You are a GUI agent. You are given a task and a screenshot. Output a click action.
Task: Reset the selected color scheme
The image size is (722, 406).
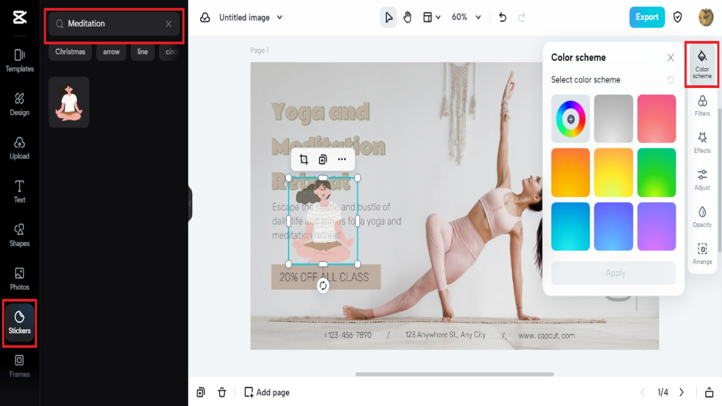coord(670,80)
